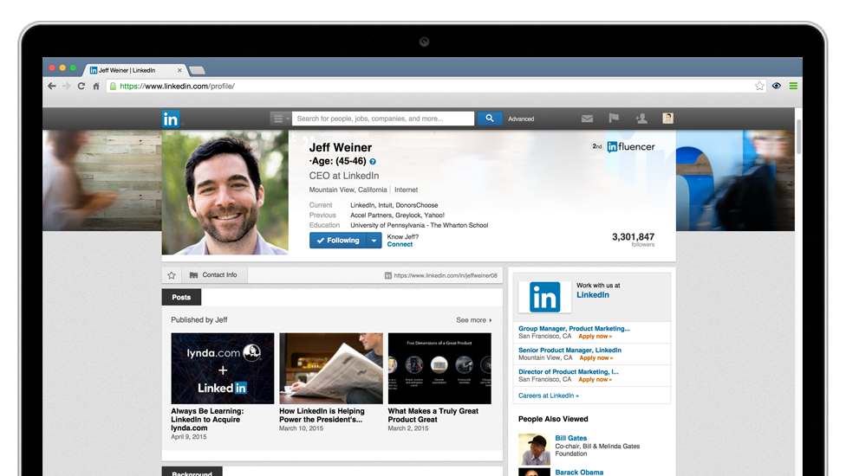Open the Chrome hamburger menu
The image size is (846, 476).
point(793,87)
